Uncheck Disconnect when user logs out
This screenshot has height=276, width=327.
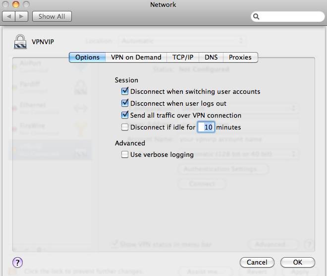click(x=125, y=103)
